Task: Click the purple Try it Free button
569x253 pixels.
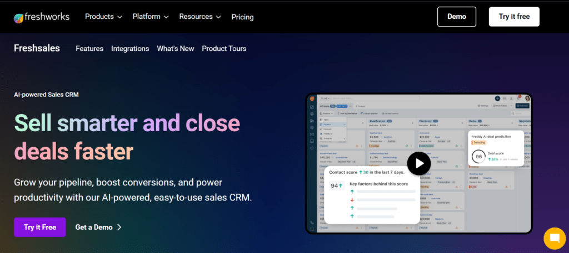Action: [x=40, y=227]
